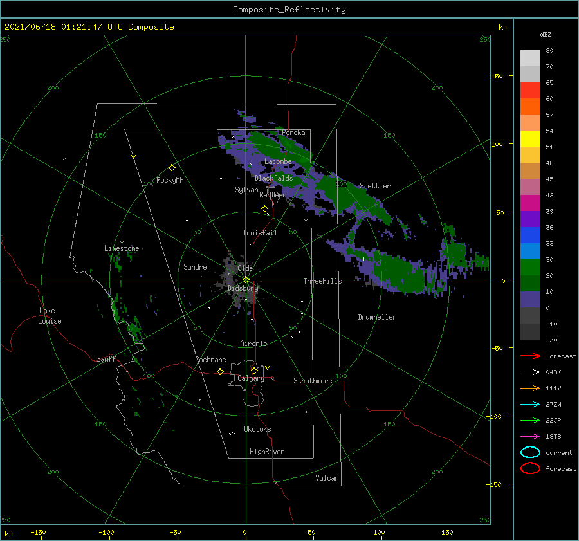Image resolution: width=579 pixels, height=541 pixels.
Task: Pick the slate-purple swatch between 10 and 0
Action: [x=530, y=300]
